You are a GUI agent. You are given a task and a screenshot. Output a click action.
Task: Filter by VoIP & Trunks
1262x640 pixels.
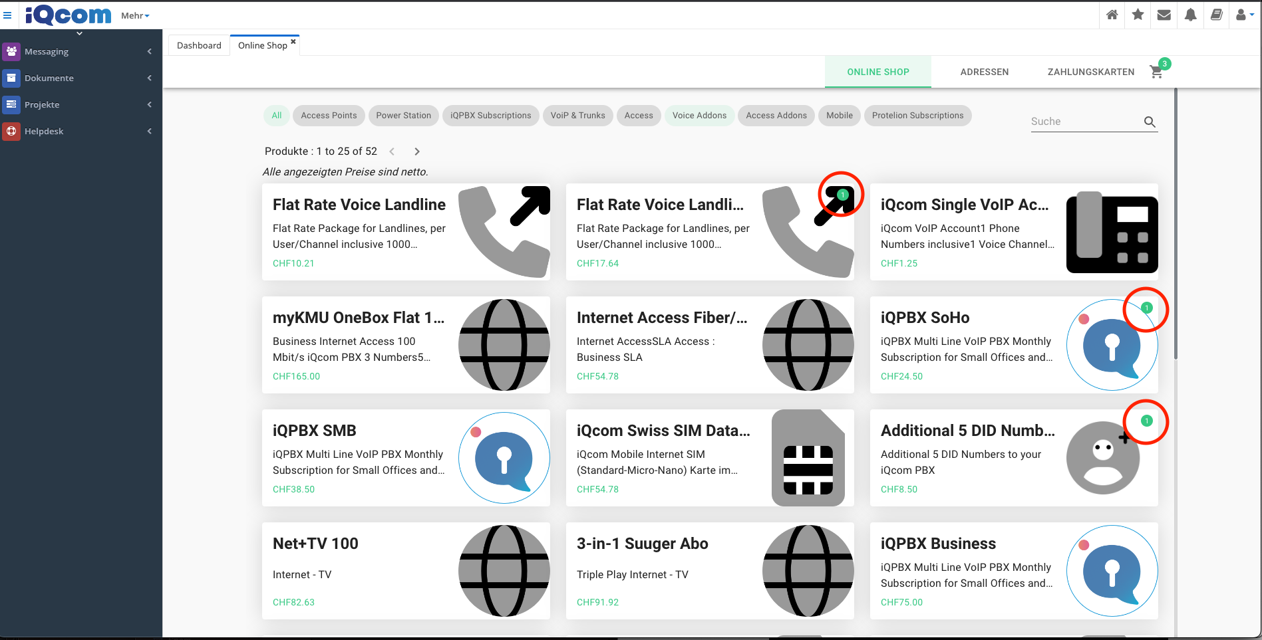[x=577, y=116]
